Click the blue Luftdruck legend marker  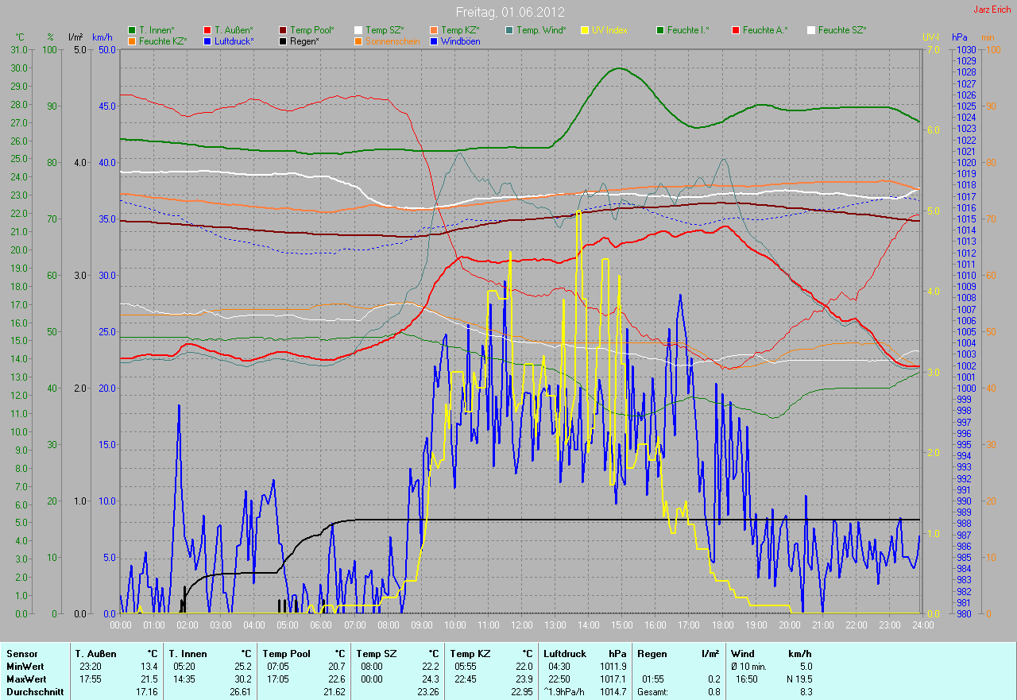pos(207,41)
